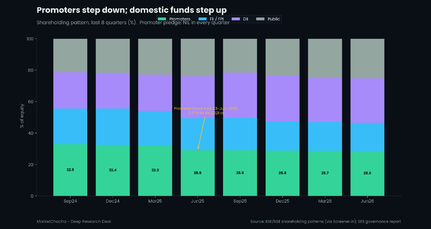Click the '% of equity' y-axis title
The width and height of the screenshot is (431, 229).
click(x=22, y=116)
